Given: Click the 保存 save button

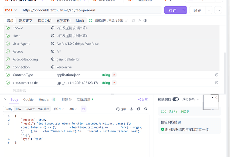Looking at the screenshot, I should [197, 10].
